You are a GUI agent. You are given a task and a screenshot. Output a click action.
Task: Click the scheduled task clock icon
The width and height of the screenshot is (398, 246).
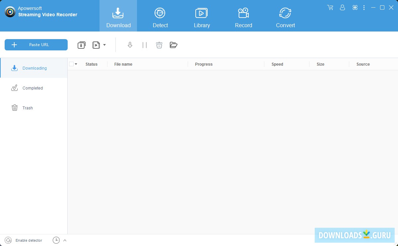pyautogui.click(x=56, y=240)
